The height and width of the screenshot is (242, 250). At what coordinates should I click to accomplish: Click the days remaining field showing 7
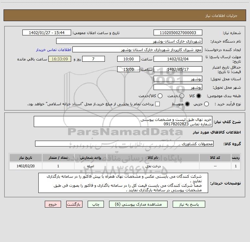[94, 59]
